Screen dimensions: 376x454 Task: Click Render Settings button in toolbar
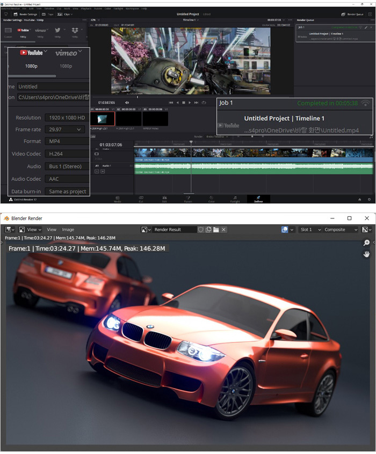[26, 14]
